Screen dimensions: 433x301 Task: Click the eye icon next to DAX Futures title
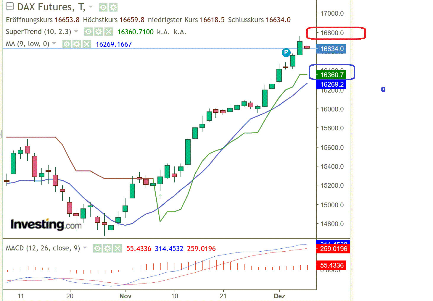click(x=103, y=8)
